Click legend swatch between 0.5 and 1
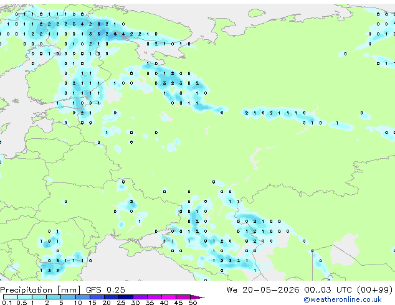The height and width of the screenshot is (305, 395). 25,297
